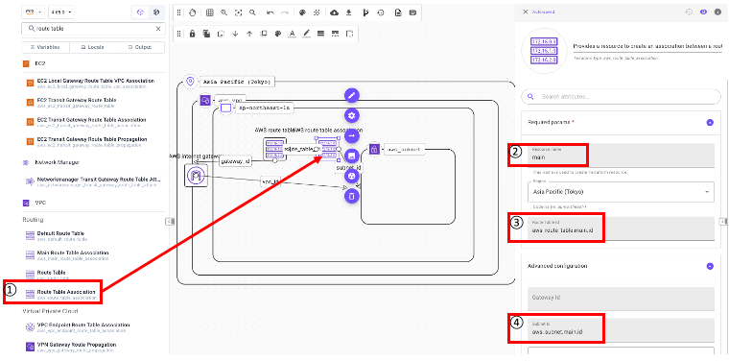The image size is (729, 361).
Task: Select Default Route Table resource
Action: (56, 235)
